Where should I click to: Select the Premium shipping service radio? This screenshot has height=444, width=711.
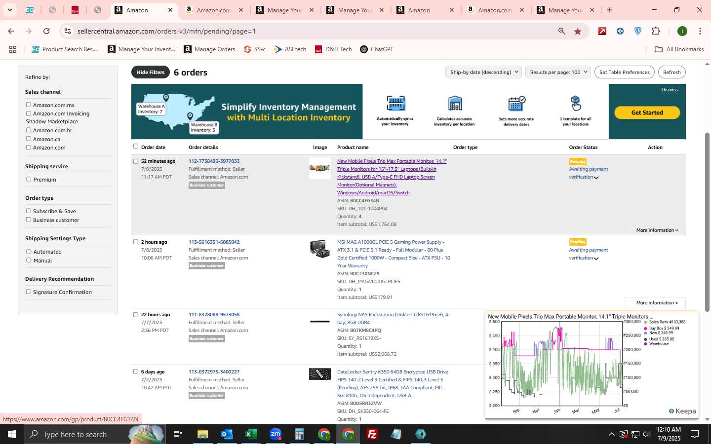click(x=29, y=179)
